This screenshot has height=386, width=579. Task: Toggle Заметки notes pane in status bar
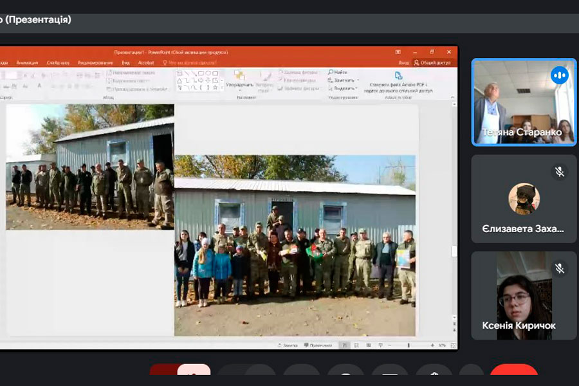[288, 345]
